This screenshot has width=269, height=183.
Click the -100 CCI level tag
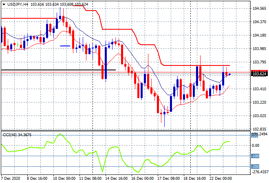[x=255, y=156]
